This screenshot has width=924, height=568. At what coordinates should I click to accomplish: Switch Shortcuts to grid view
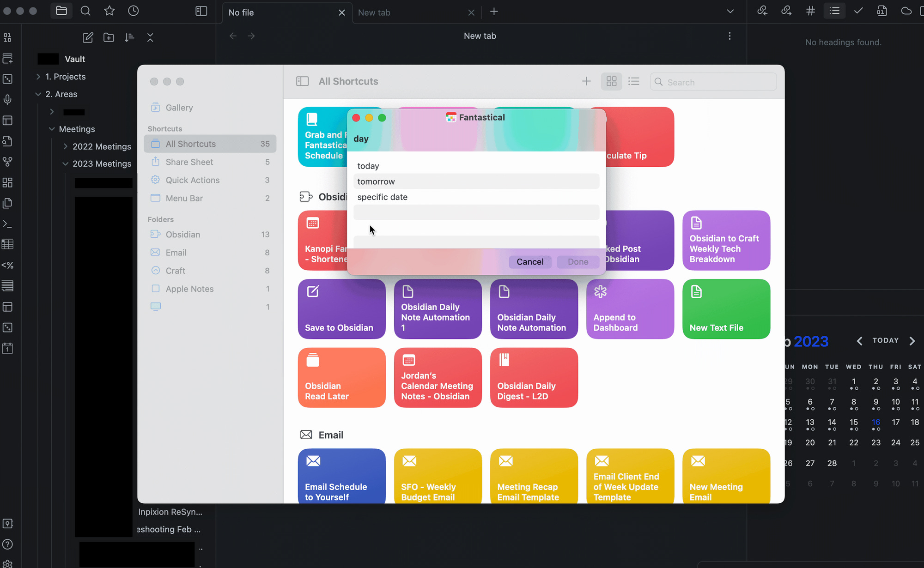(x=612, y=81)
